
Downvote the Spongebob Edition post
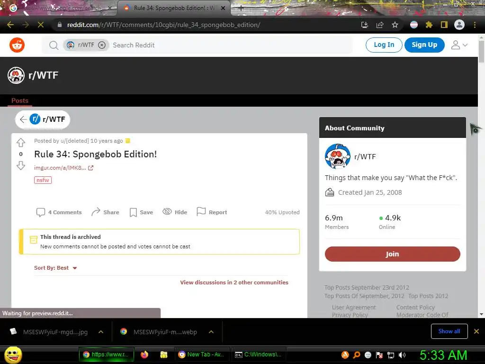coord(21,165)
